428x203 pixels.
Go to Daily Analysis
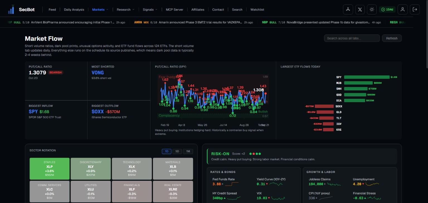pos(74,9)
